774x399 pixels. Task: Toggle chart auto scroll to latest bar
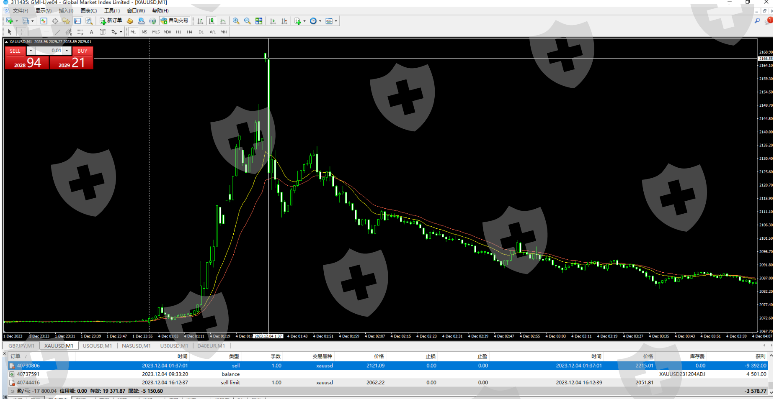click(273, 21)
